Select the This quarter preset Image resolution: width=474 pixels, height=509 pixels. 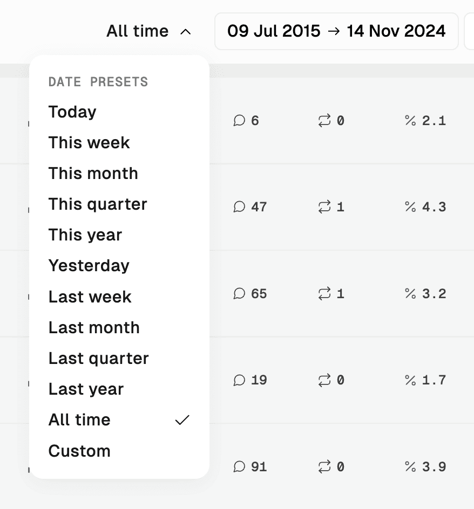click(98, 204)
